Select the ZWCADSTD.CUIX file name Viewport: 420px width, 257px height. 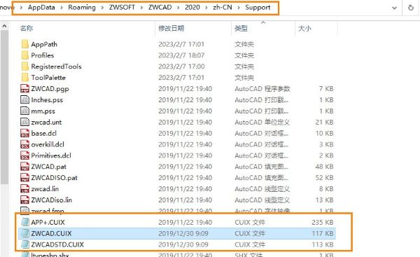click(x=57, y=244)
